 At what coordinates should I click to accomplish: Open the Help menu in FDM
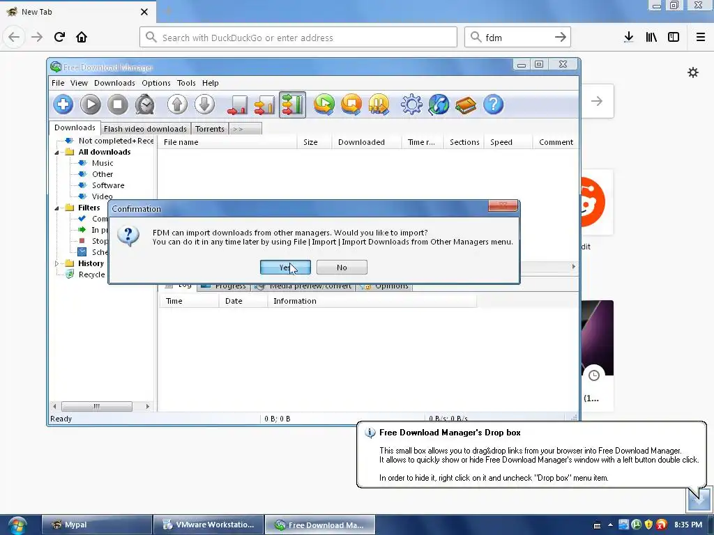[x=211, y=83]
